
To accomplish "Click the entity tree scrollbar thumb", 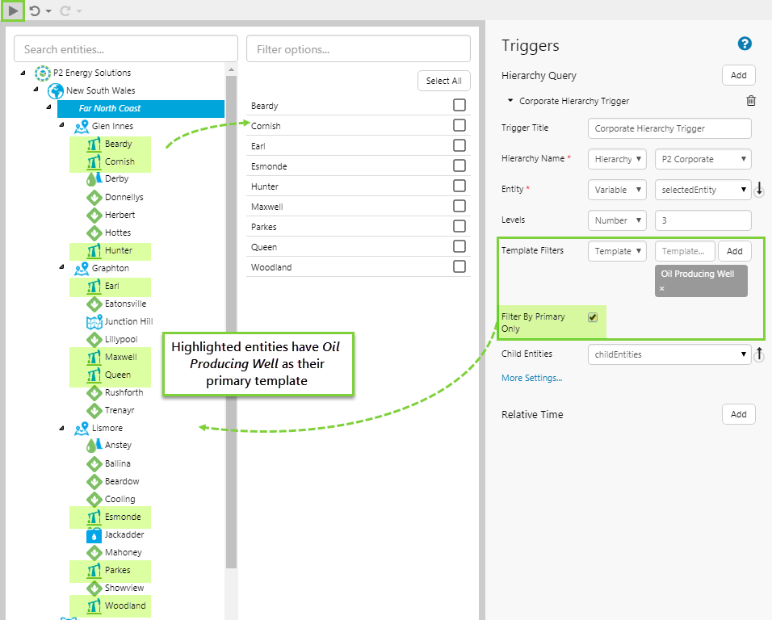I will click(x=231, y=322).
